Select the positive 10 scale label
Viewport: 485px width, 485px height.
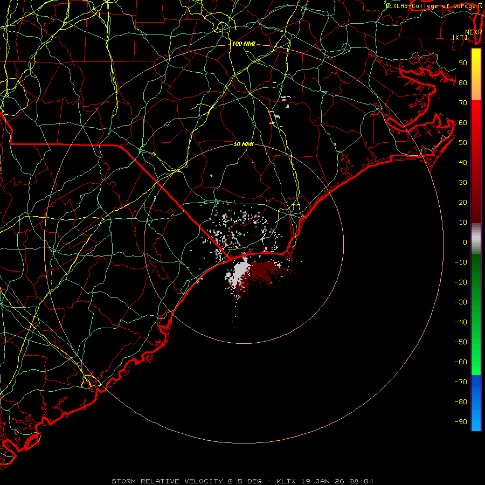click(x=463, y=223)
